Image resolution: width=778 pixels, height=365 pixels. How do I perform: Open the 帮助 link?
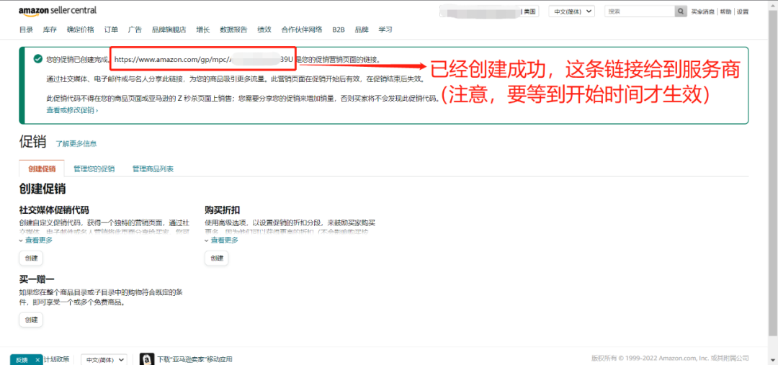725,12
